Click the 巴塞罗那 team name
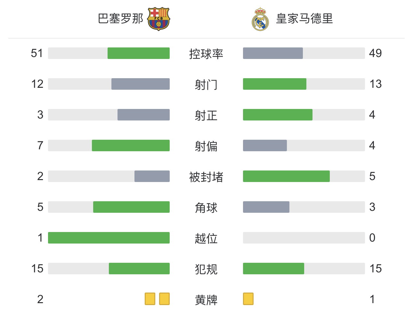This screenshot has width=413, height=315. tap(120, 19)
